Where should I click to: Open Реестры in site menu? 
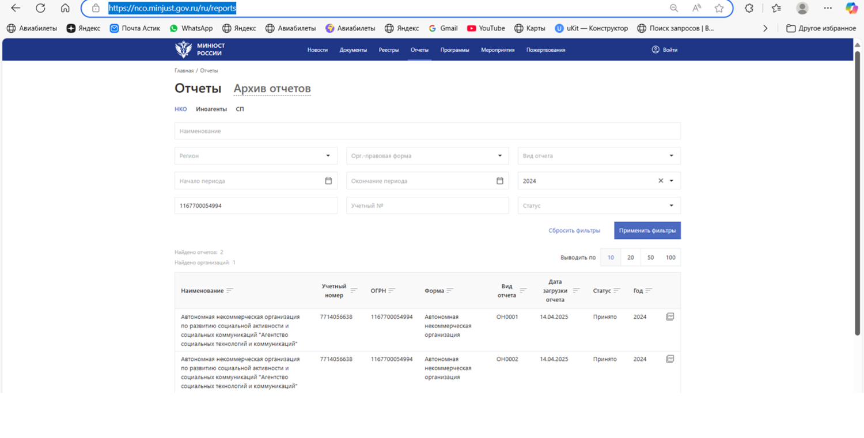point(389,50)
